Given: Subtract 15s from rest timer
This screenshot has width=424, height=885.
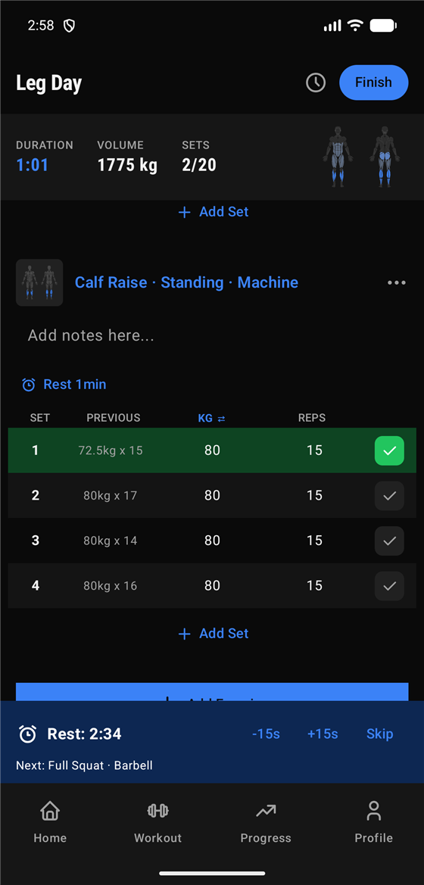Looking at the screenshot, I should (265, 734).
